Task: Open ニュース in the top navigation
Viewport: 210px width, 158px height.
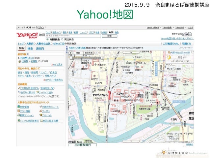Action: point(83,32)
